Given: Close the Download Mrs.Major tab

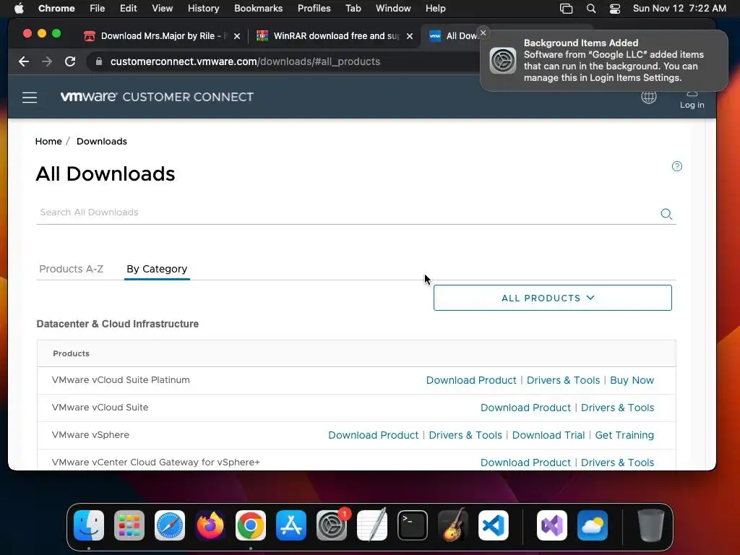Looking at the screenshot, I should tap(237, 36).
